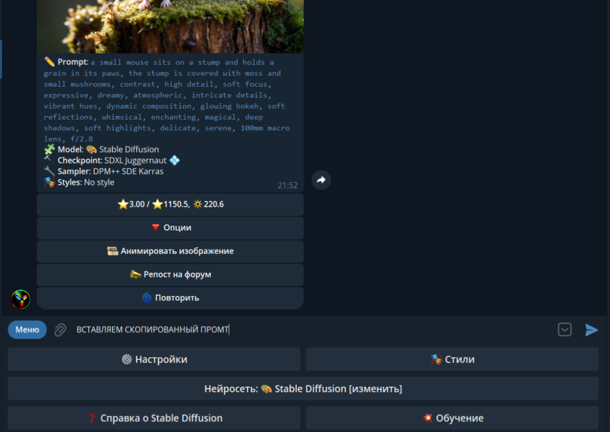Click the monospace prompt text to copy
610x432 pixels.
165,101
